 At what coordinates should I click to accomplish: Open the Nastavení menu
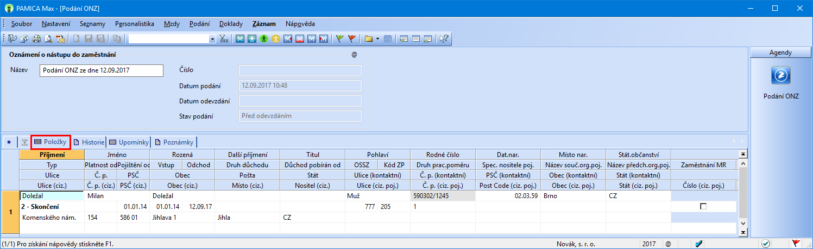(x=56, y=24)
